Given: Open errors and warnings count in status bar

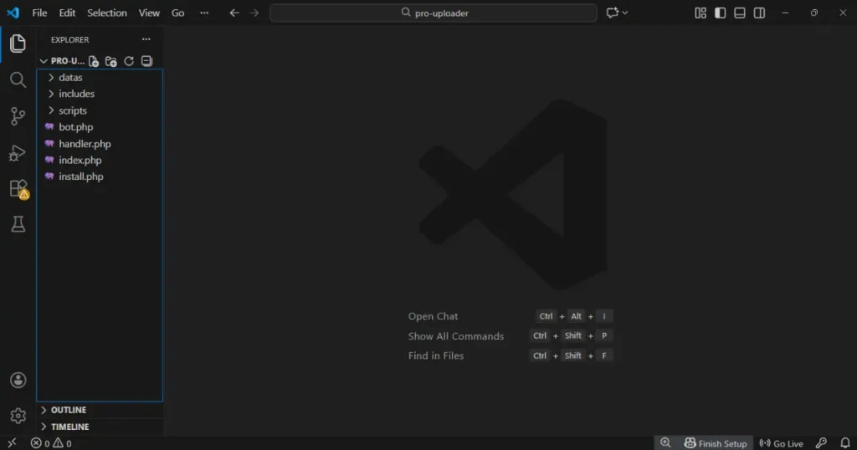Looking at the screenshot, I should click(x=51, y=443).
